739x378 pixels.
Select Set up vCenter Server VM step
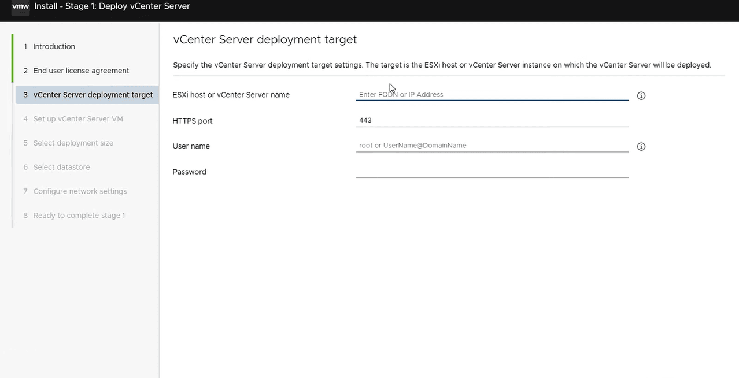click(x=78, y=119)
